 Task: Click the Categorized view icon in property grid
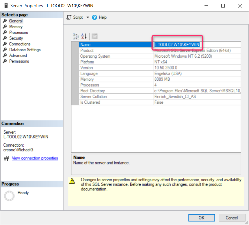tap(76, 36)
